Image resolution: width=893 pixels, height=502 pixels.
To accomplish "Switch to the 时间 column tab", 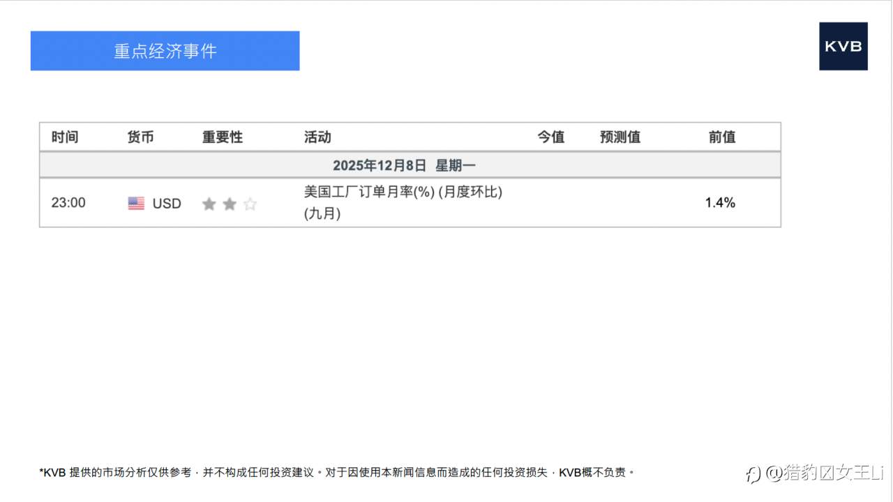I will [x=65, y=137].
